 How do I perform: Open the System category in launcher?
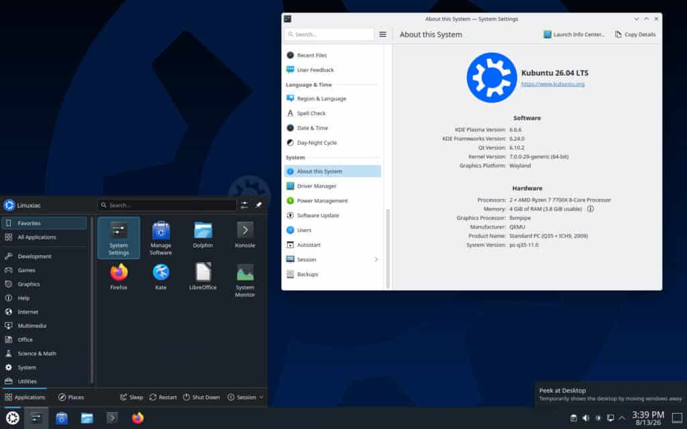coord(44,368)
